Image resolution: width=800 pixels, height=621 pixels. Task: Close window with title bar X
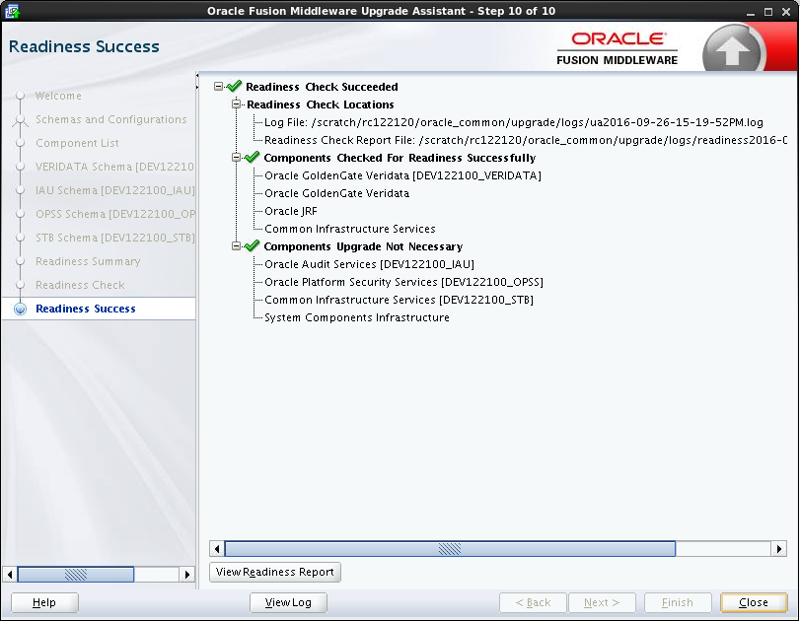click(786, 12)
